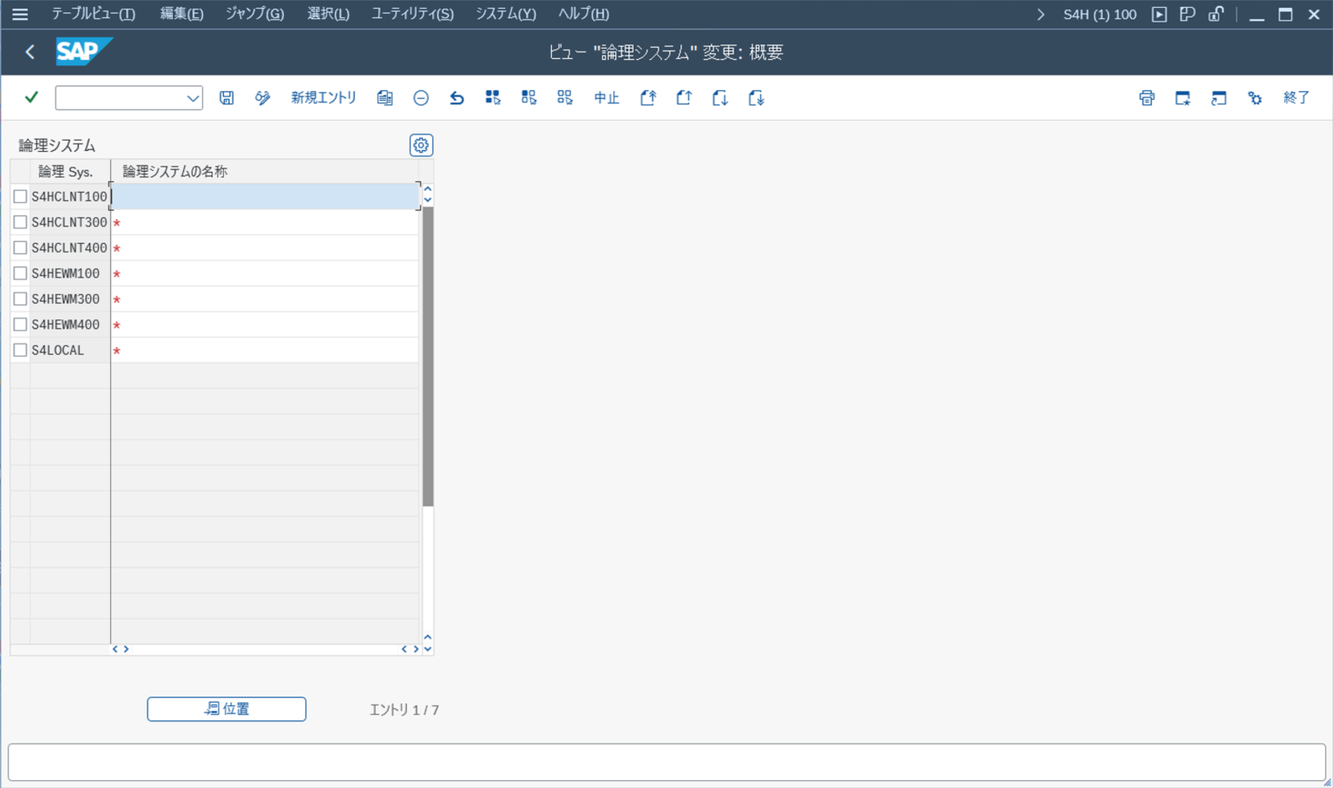Click the Delete minus-circle icon
This screenshot has width=1333, height=788.
tap(421, 98)
